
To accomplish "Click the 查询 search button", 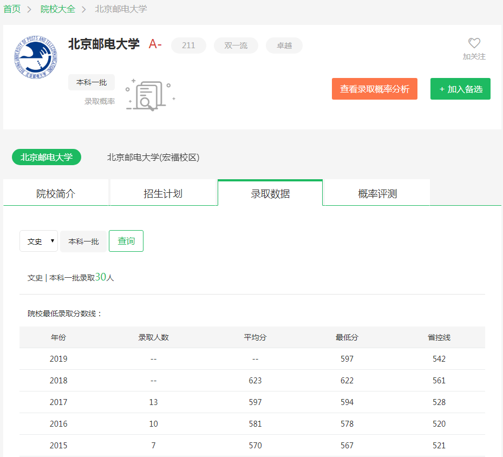I will [x=126, y=241].
